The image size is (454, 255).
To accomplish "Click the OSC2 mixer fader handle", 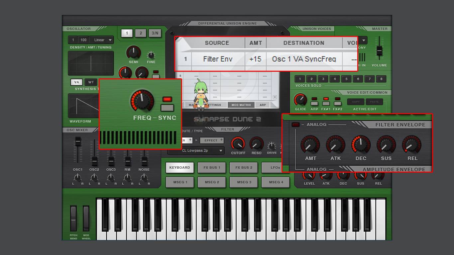I will pos(94,161).
